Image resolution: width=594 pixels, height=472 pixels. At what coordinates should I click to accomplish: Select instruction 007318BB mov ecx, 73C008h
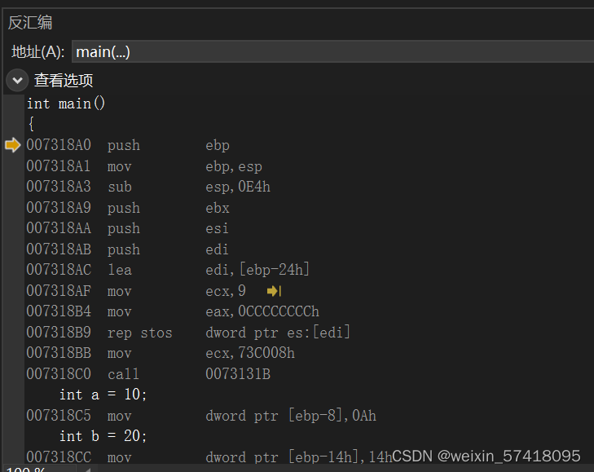pyautogui.click(x=161, y=353)
